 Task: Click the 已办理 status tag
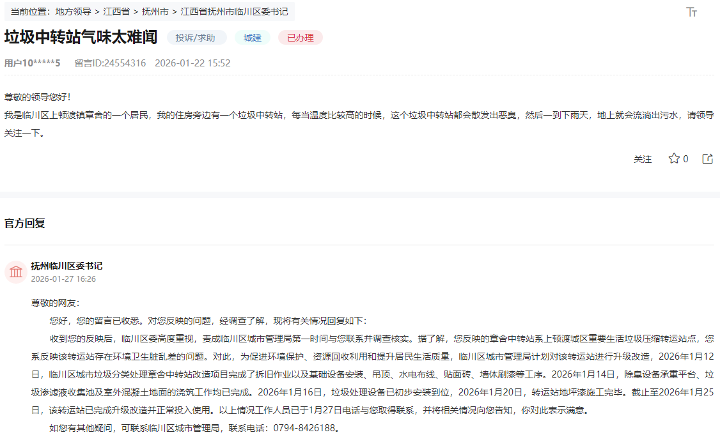[301, 38]
